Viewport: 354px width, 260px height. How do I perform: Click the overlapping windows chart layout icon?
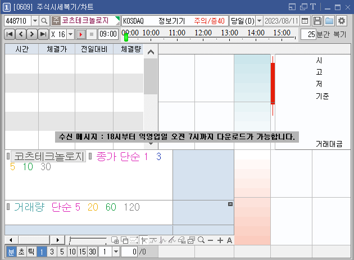124,240
